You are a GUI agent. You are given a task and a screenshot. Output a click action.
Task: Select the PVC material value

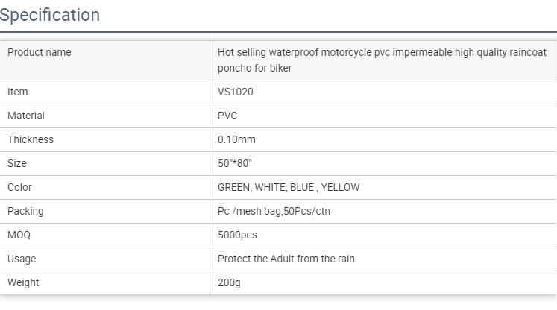tap(227, 116)
